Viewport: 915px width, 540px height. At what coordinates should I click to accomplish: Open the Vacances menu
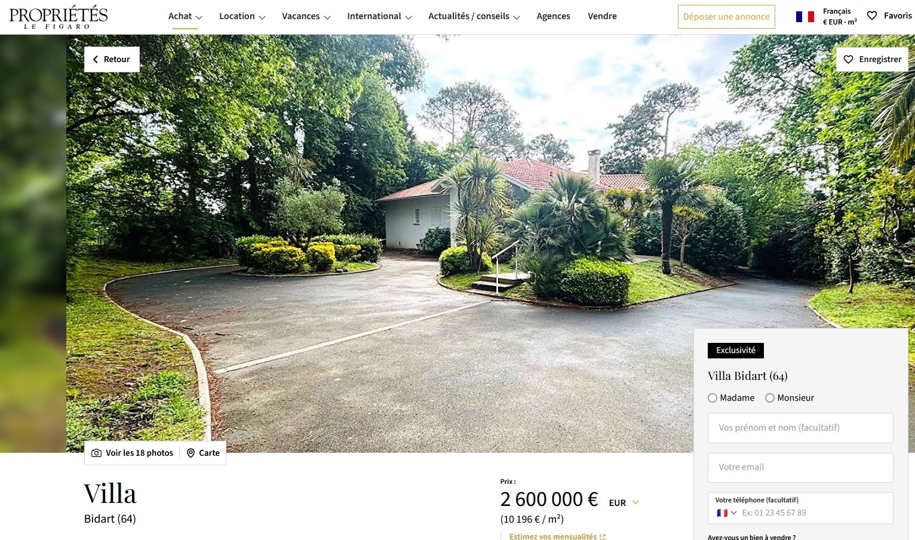[306, 16]
